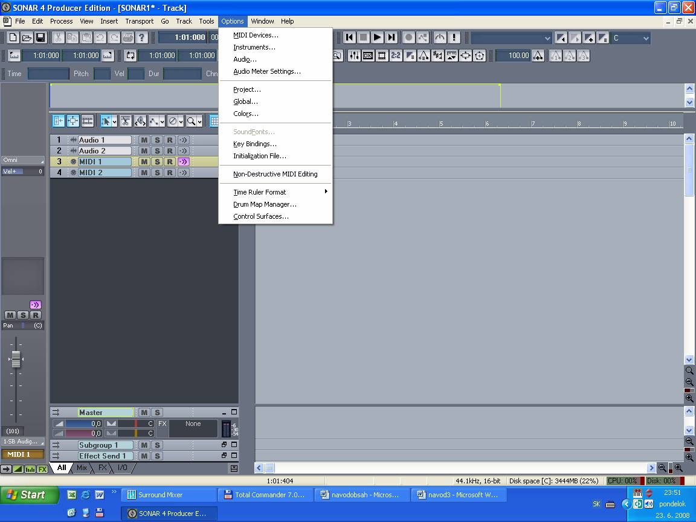696x522 pixels.
Task: Arm the MIDI 1 track for recording
Action: click(170, 162)
